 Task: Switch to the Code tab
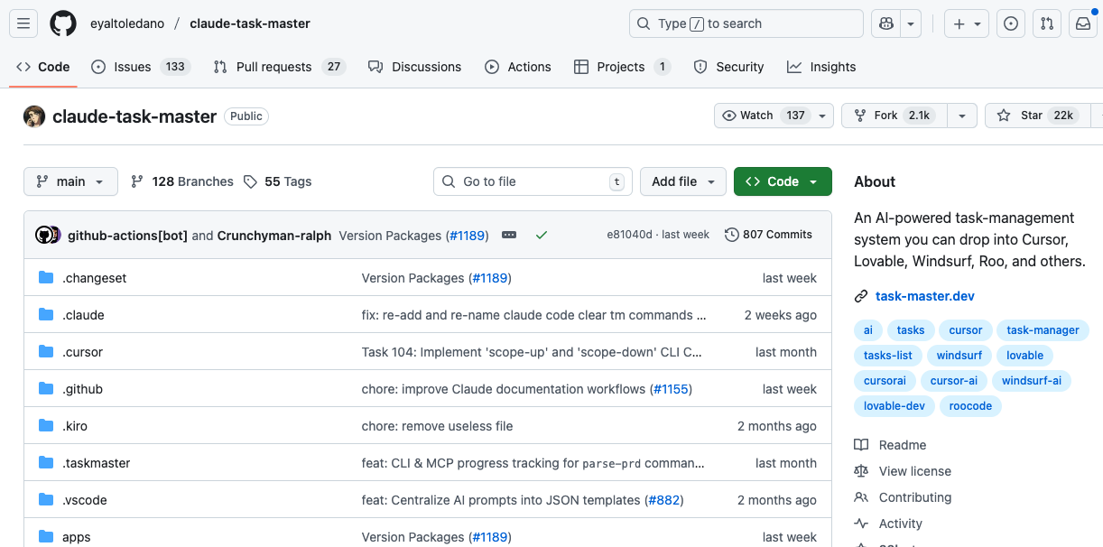click(x=43, y=67)
